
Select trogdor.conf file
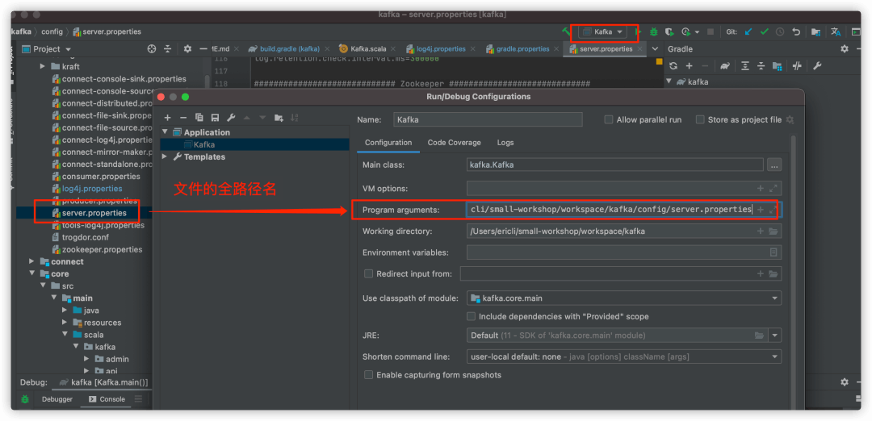coord(85,237)
